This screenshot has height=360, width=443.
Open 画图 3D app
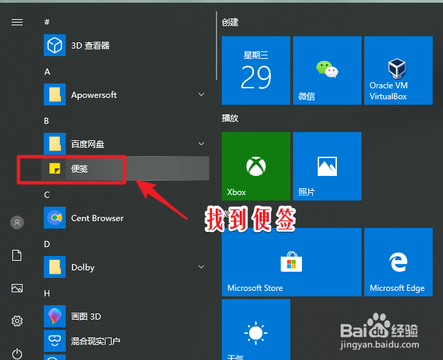[126, 316]
